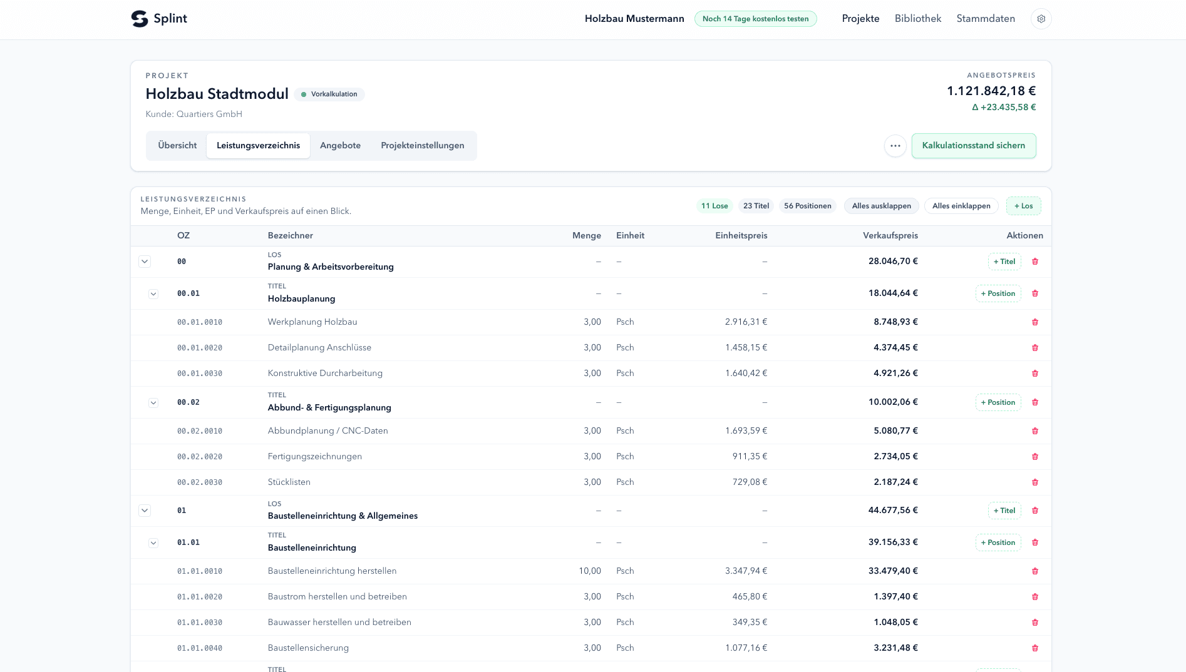Open the three-dots more options menu
The height and width of the screenshot is (672, 1186).
point(895,146)
